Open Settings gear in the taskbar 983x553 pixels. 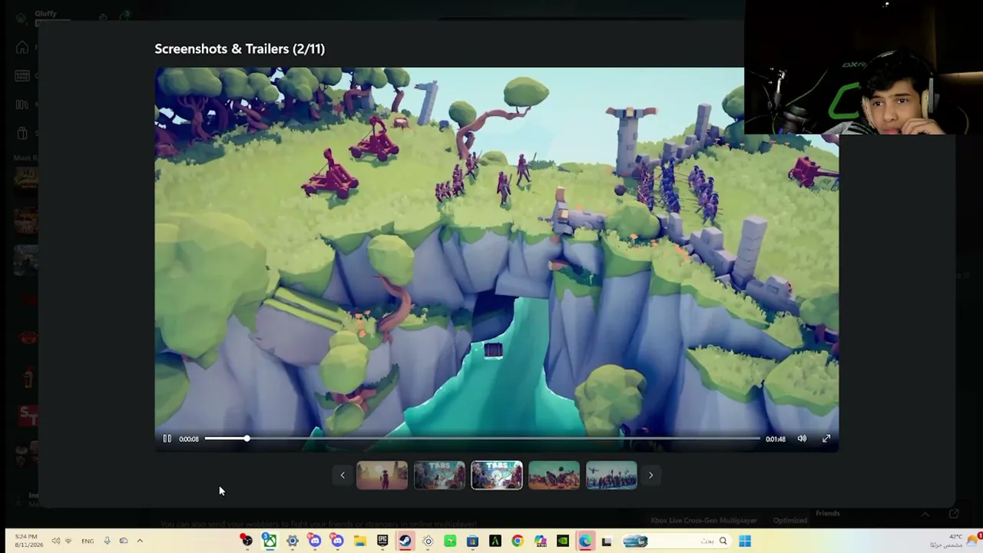(292, 541)
